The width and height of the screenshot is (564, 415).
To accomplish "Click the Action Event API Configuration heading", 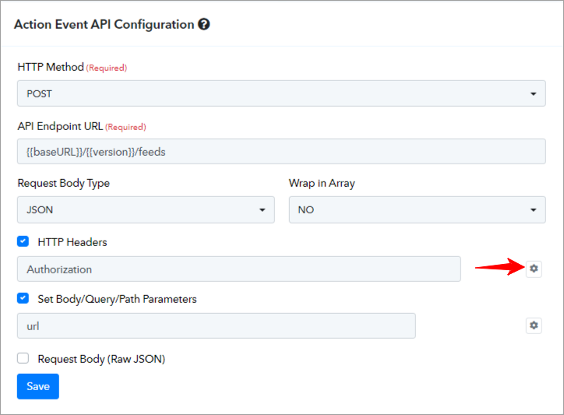I will (x=104, y=24).
